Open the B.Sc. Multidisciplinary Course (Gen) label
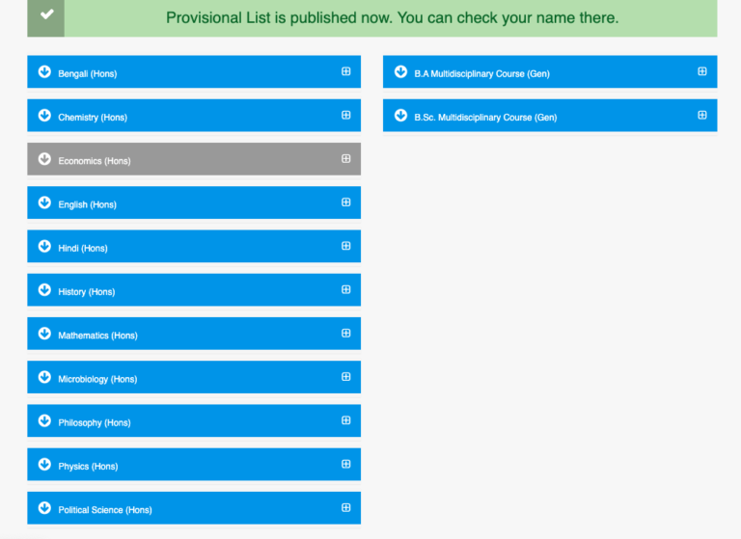The image size is (741, 539). tap(485, 118)
